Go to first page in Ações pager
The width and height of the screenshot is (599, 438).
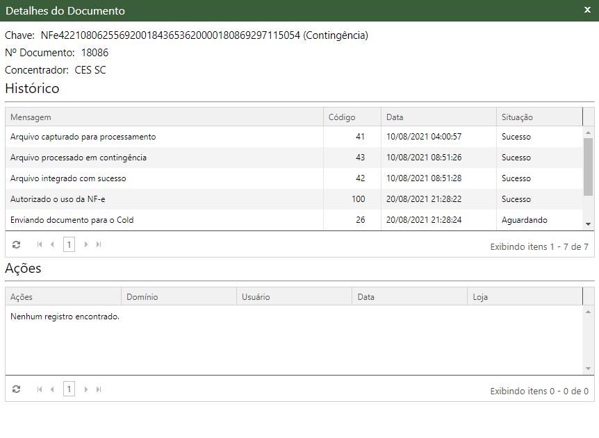point(40,389)
